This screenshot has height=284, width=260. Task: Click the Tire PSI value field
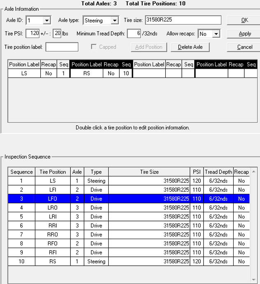tap(32, 33)
